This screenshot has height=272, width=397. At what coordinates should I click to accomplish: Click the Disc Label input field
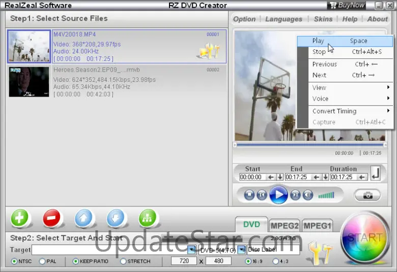pyautogui.click(x=273, y=250)
